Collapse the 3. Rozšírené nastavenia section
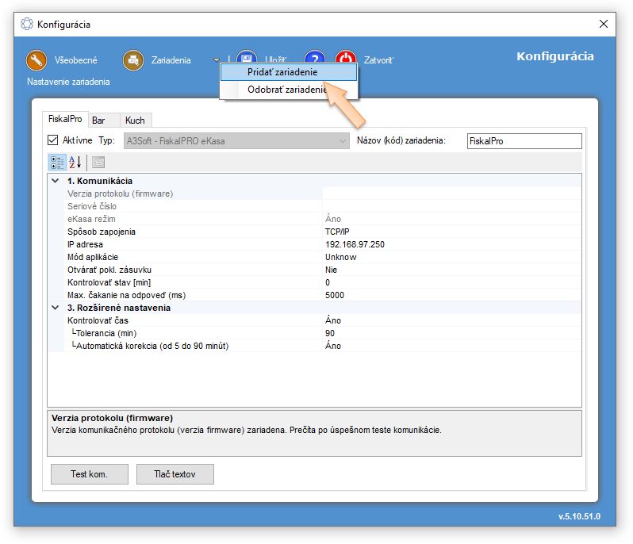633x544 pixels. click(x=55, y=308)
